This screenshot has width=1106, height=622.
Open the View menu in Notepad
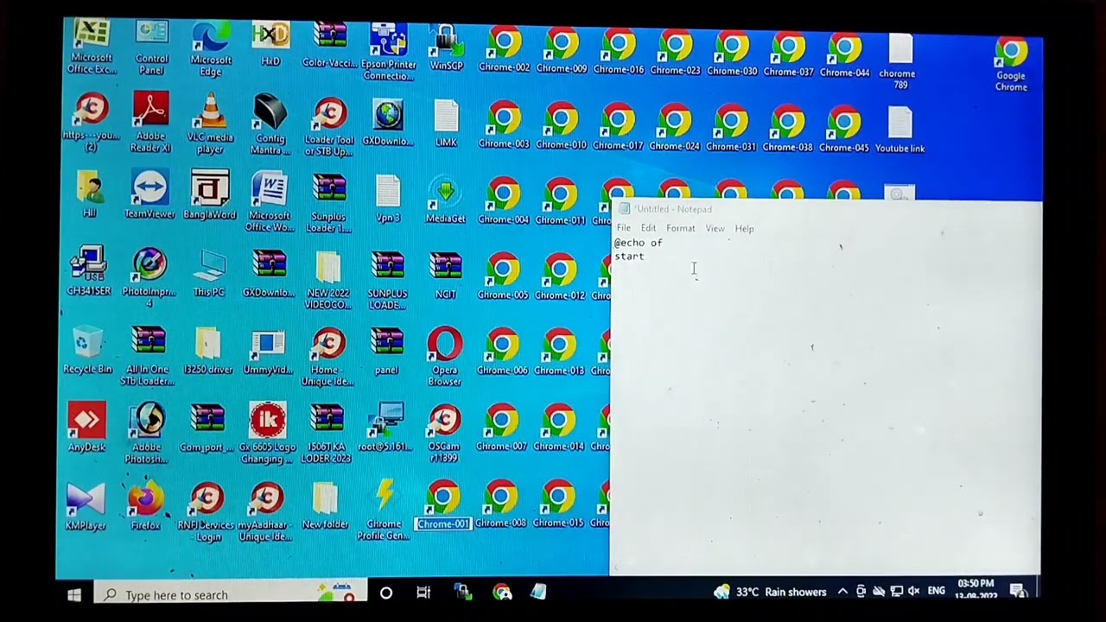tap(715, 228)
